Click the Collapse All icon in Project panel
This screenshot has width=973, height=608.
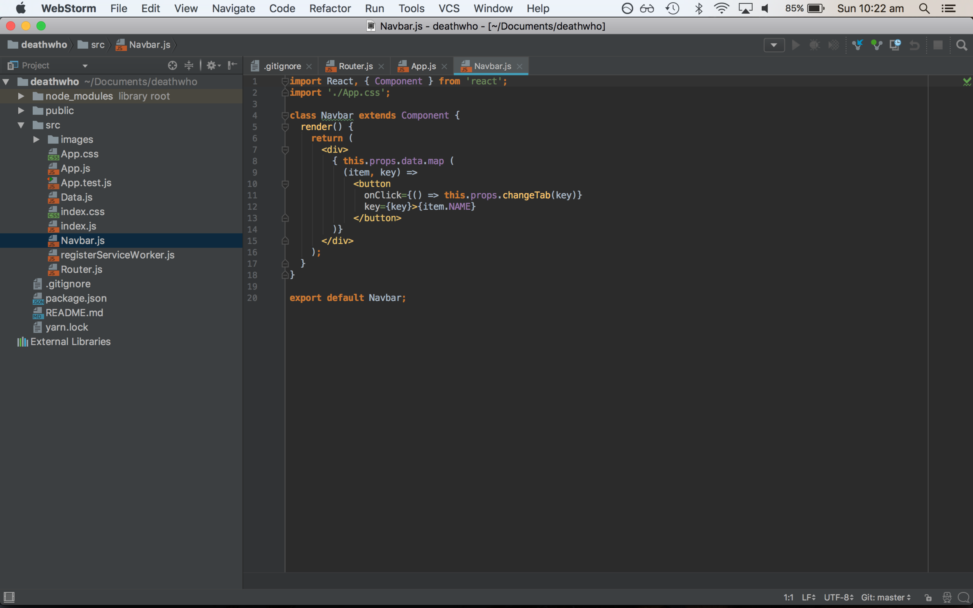click(x=189, y=65)
